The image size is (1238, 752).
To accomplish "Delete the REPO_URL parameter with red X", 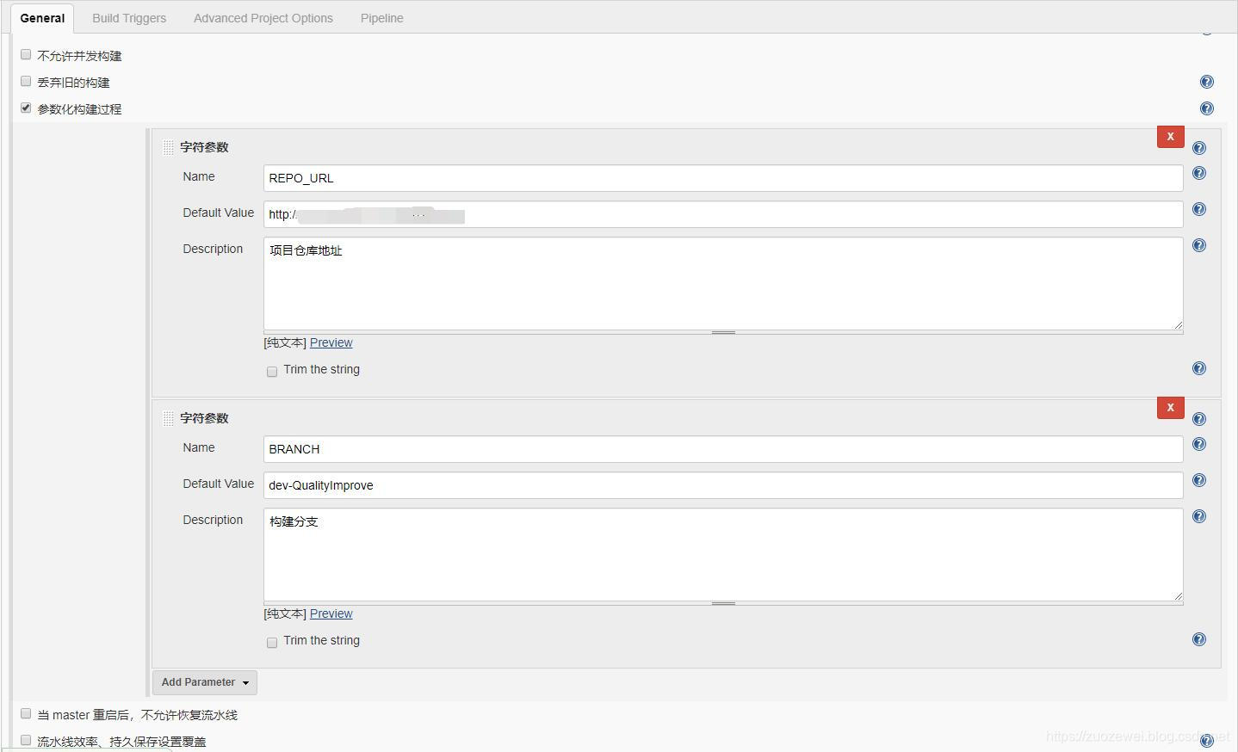I will point(1170,137).
